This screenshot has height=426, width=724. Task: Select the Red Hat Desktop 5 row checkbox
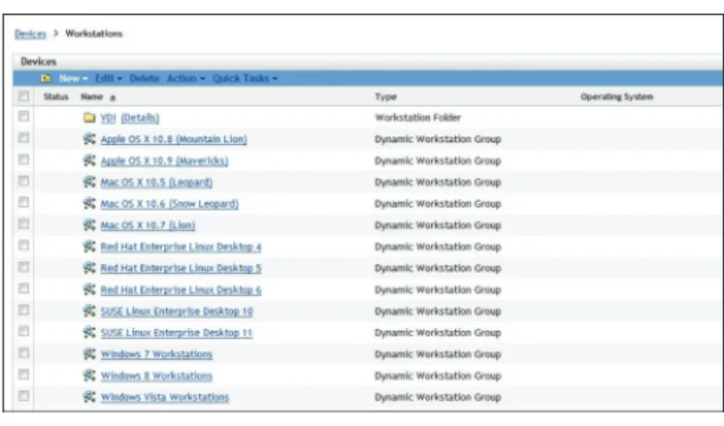24,267
